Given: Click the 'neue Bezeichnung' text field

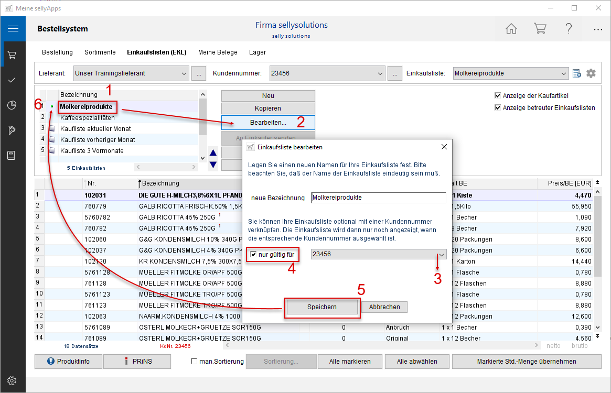Looking at the screenshot, I should (x=378, y=198).
